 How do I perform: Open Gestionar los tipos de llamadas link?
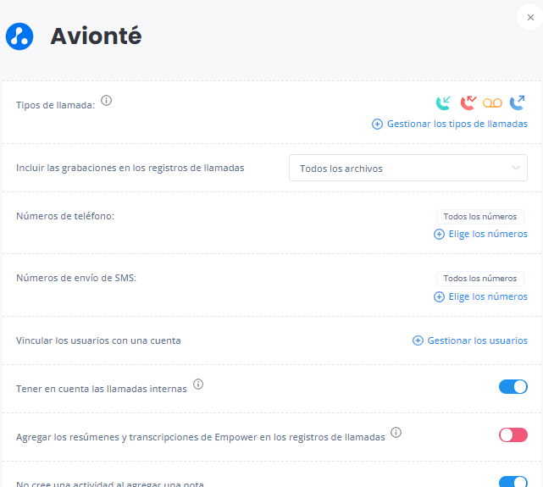pos(457,124)
